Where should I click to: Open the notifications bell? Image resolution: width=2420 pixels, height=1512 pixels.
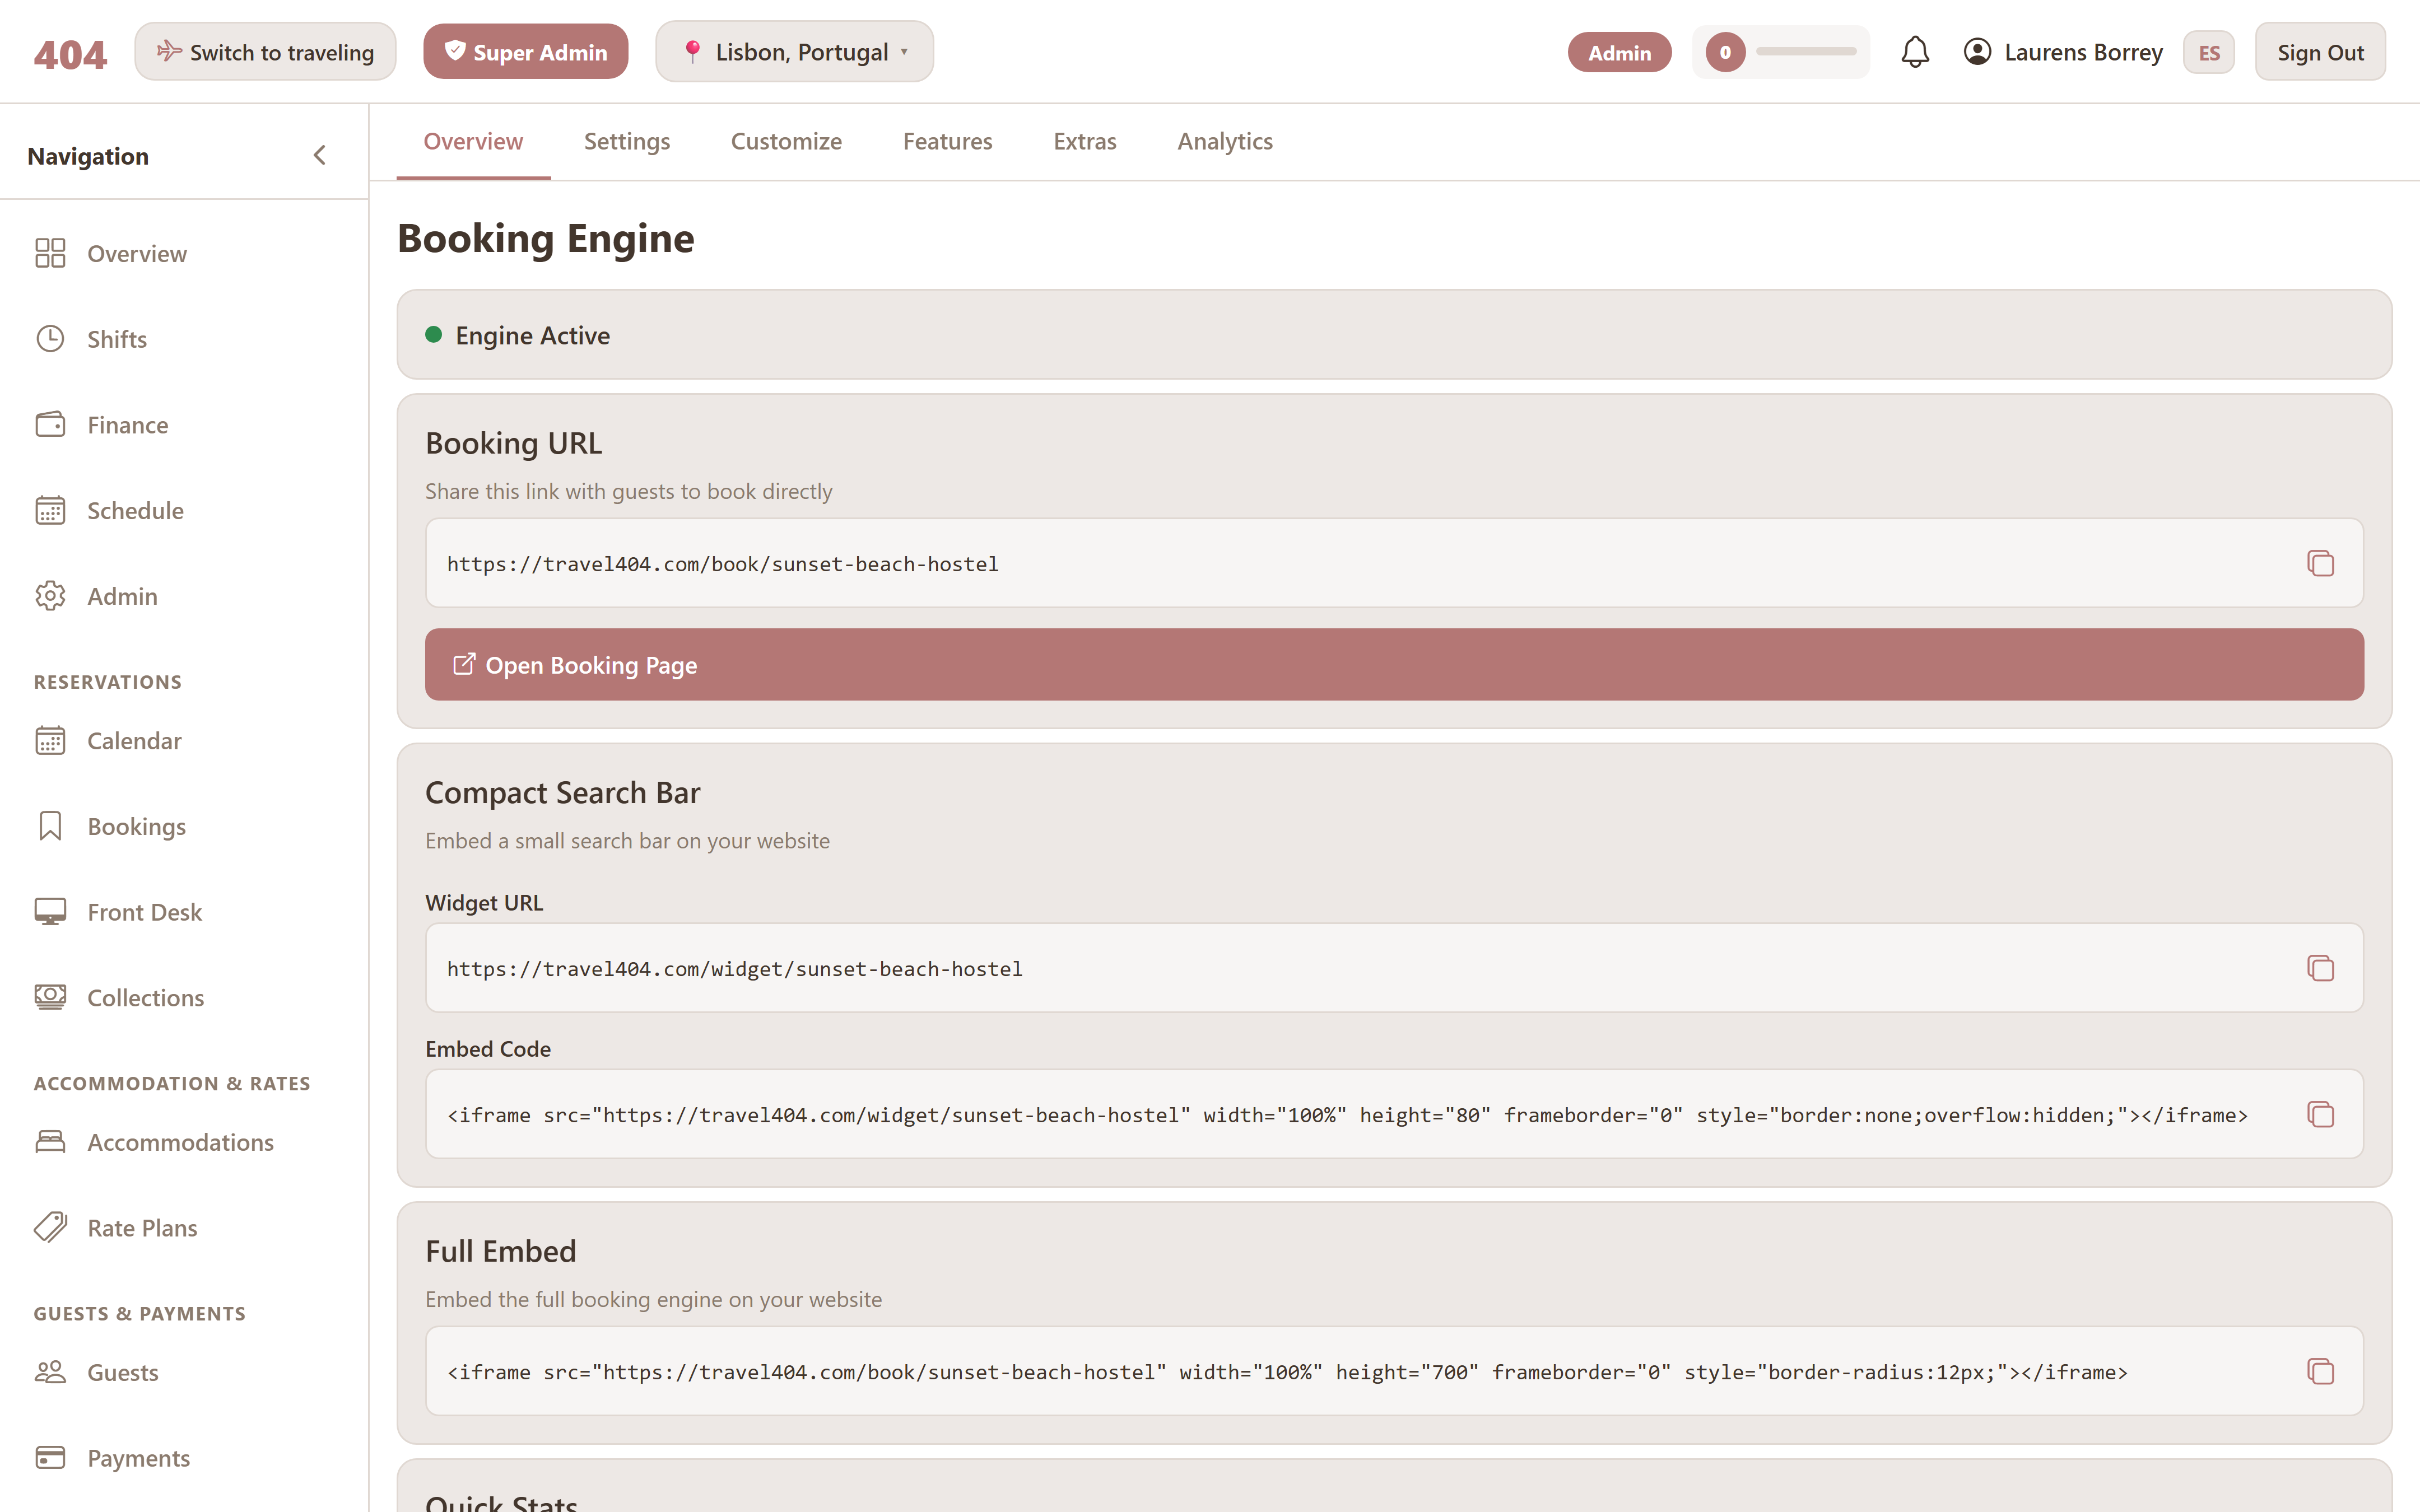pos(1914,52)
